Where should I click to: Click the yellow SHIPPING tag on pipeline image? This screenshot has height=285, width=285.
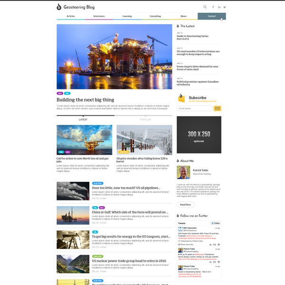(123, 152)
